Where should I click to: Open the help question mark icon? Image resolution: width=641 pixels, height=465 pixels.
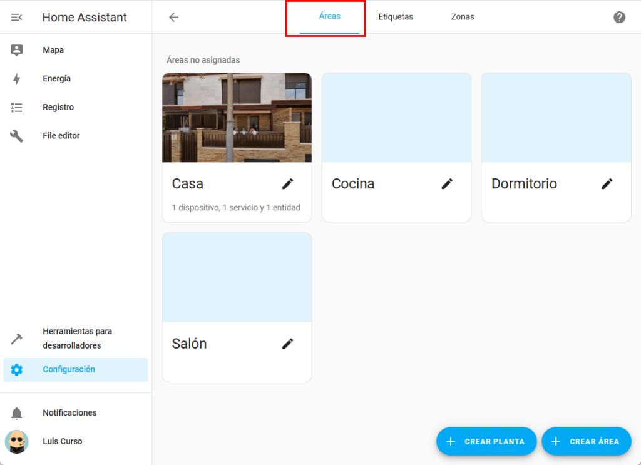[619, 18]
